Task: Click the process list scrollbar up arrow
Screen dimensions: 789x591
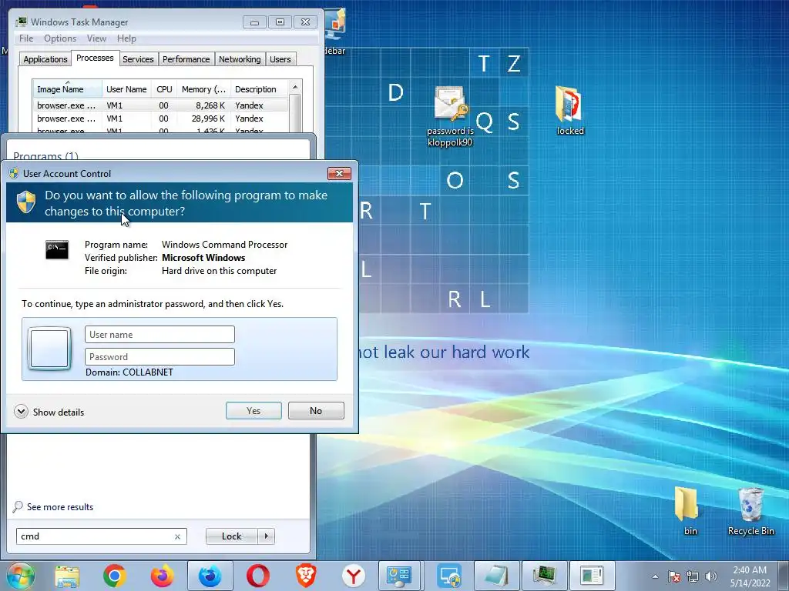Action: click(295, 87)
